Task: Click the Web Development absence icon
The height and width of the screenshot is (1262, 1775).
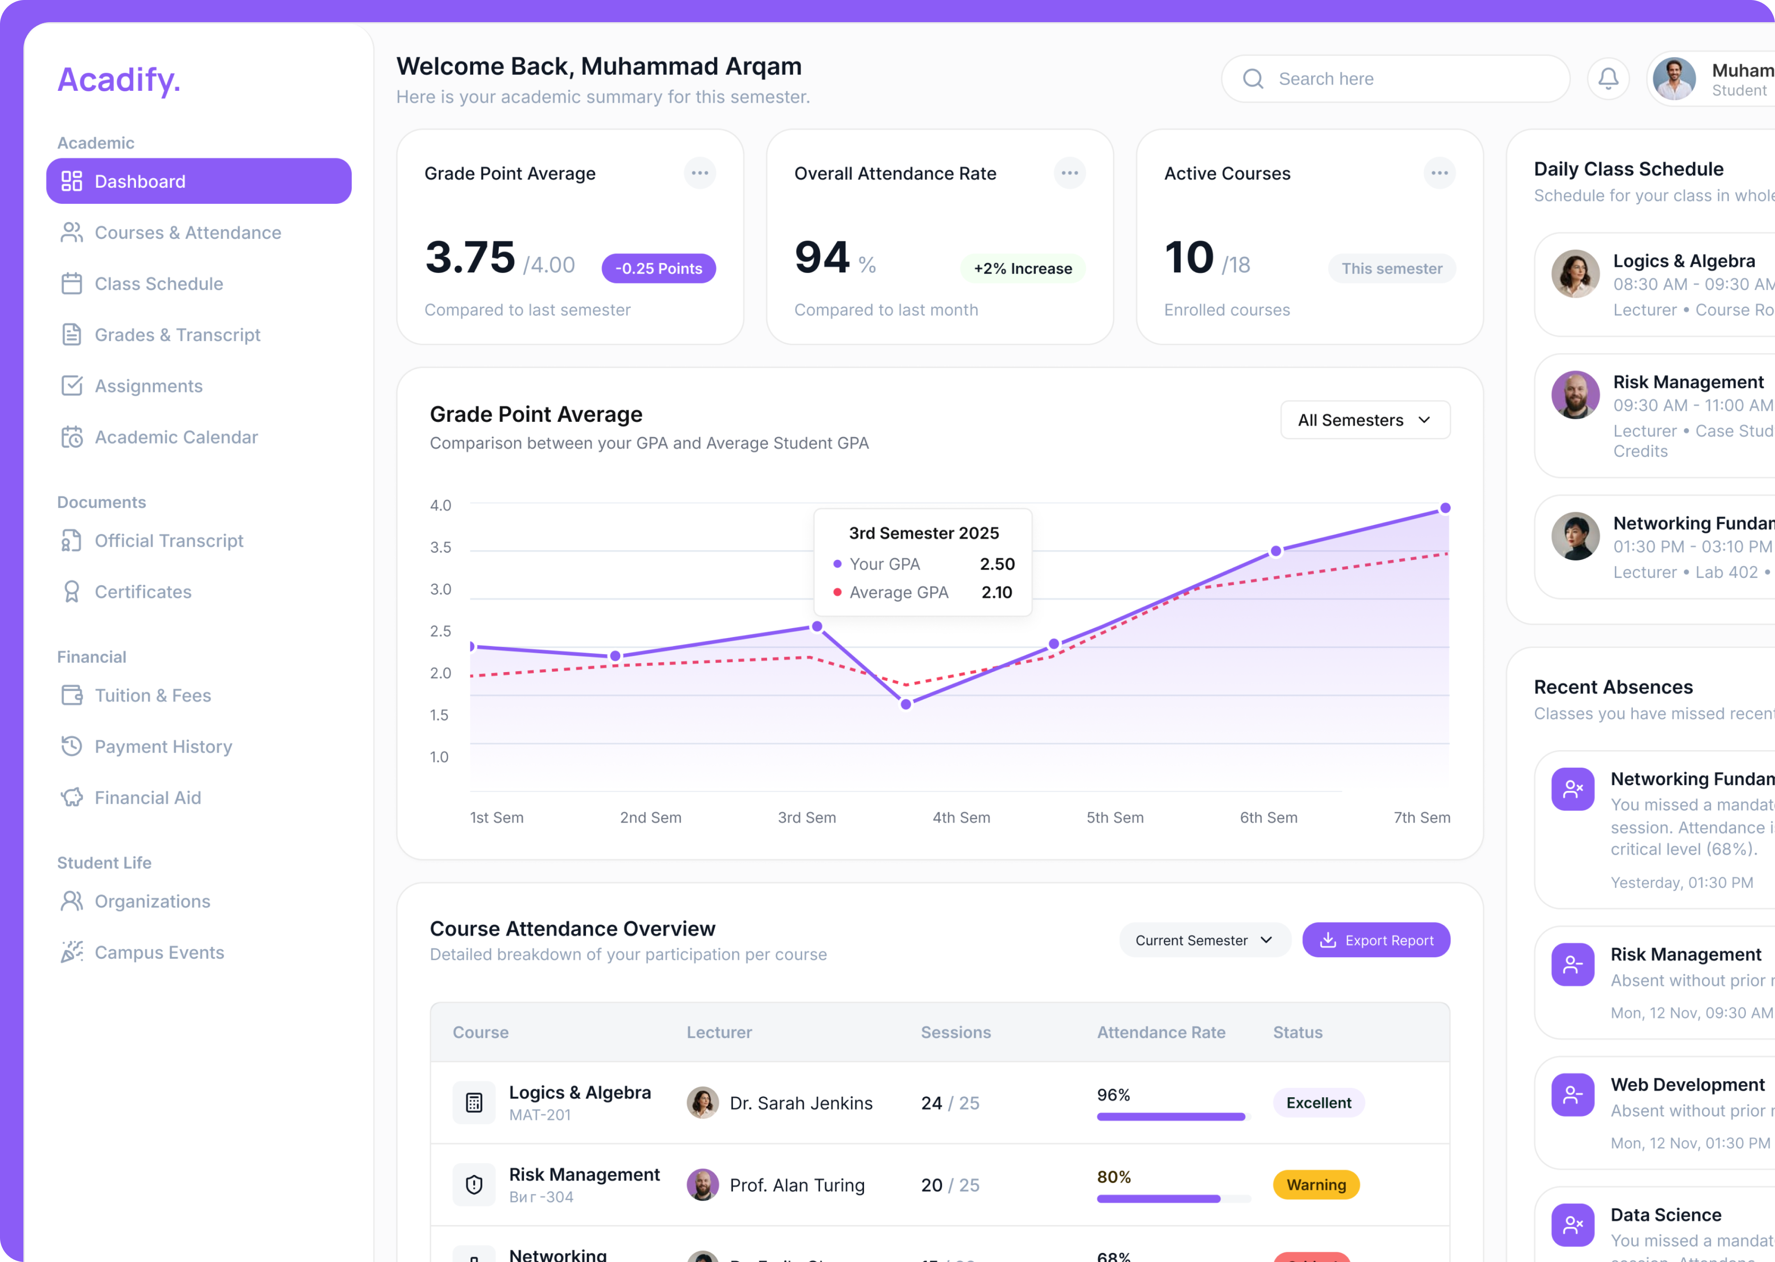Action: pyautogui.click(x=1573, y=1096)
